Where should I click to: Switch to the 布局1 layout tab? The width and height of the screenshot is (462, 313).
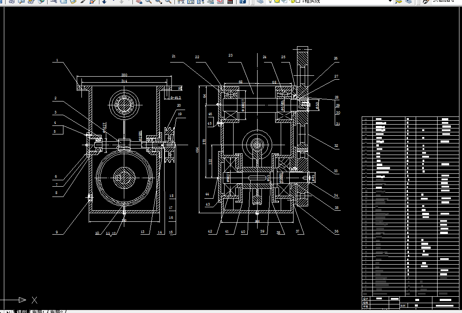(x=39, y=311)
